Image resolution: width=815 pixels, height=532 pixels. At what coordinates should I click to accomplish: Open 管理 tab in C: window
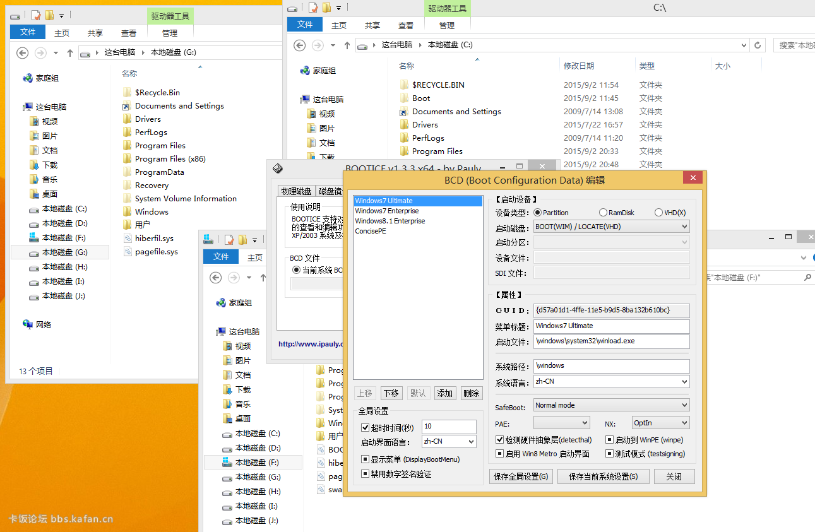447,26
